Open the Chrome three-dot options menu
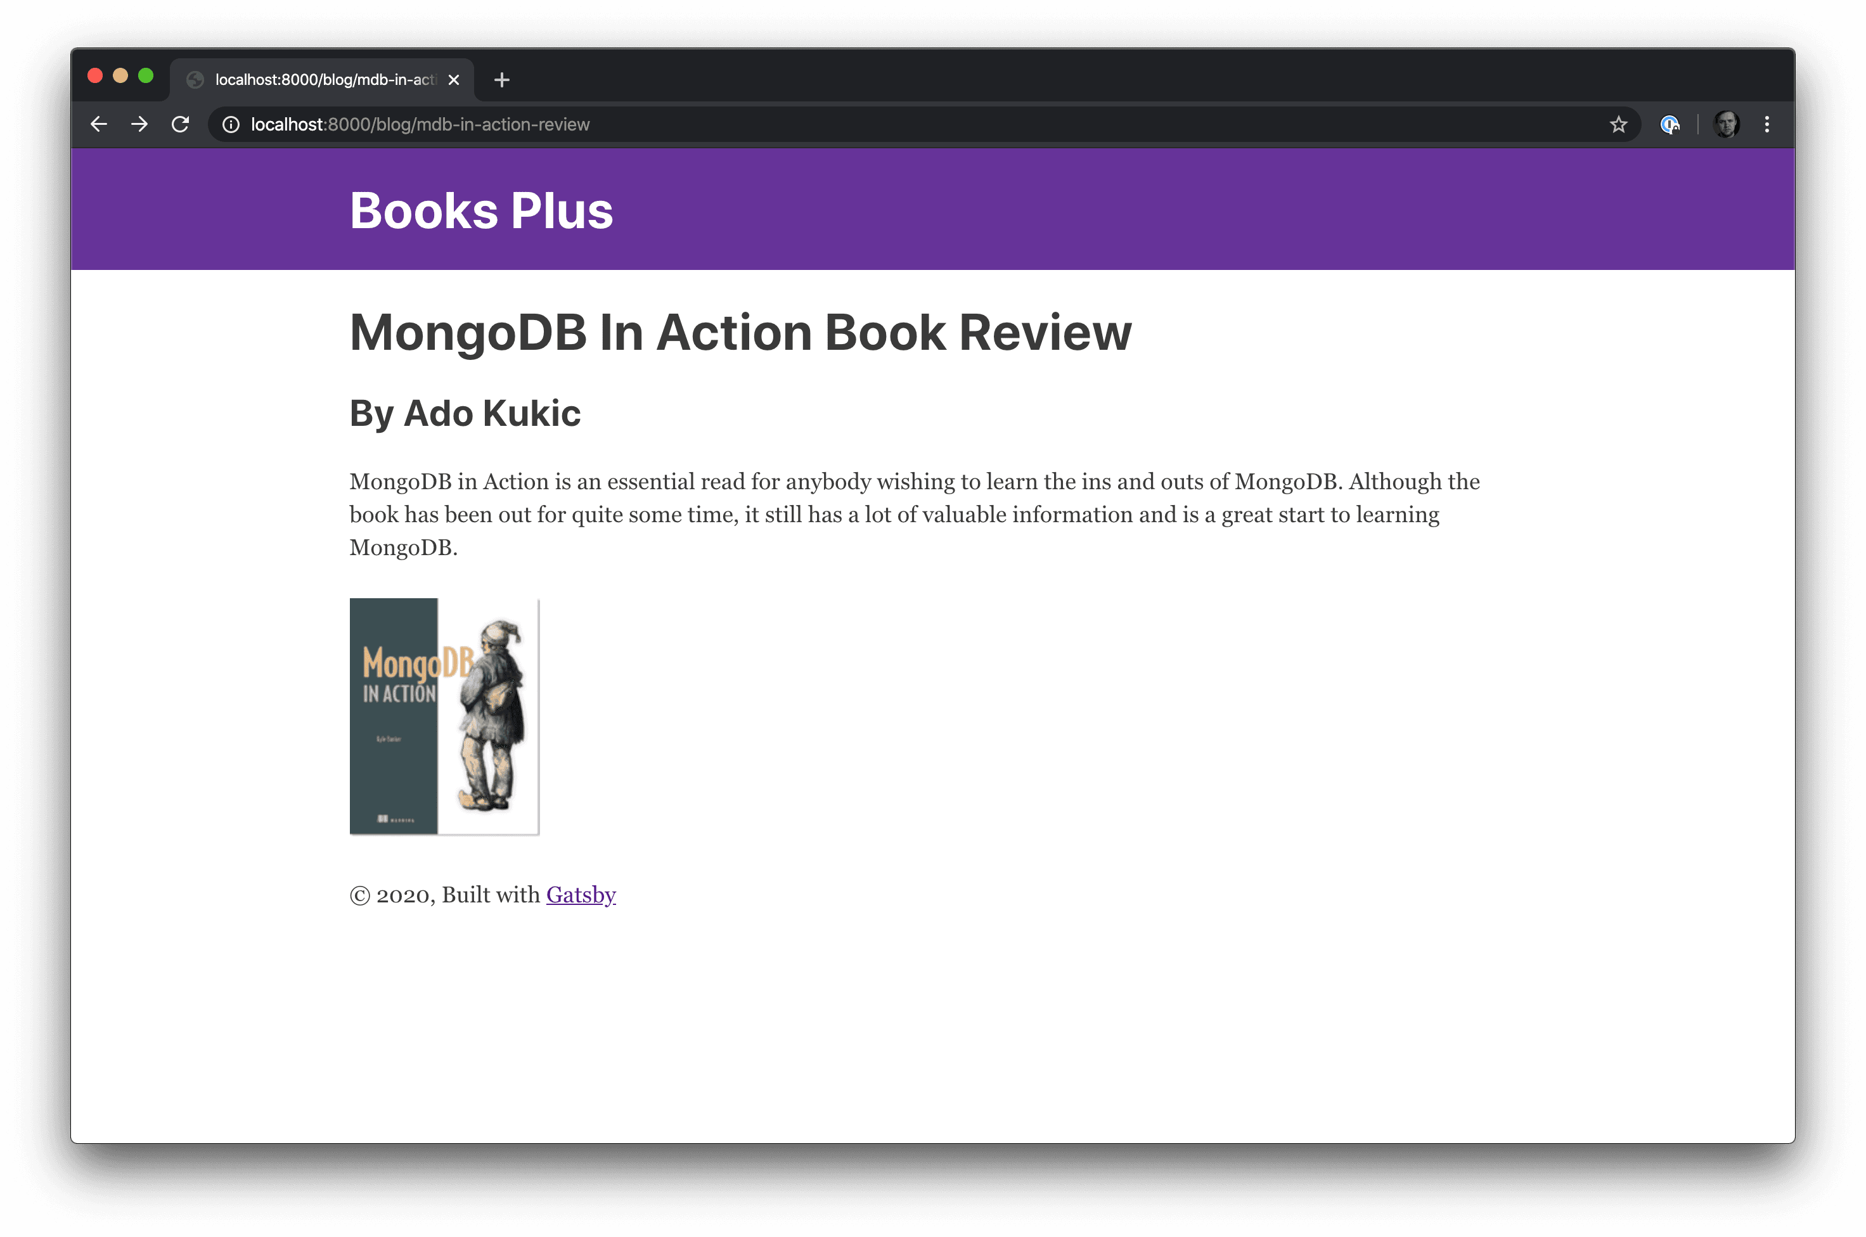Viewport: 1866px width, 1237px height. (x=1767, y=124)
